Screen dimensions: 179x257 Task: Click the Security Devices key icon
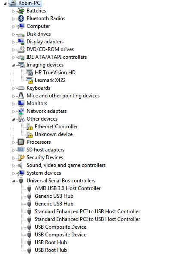(x=21, y=157)
